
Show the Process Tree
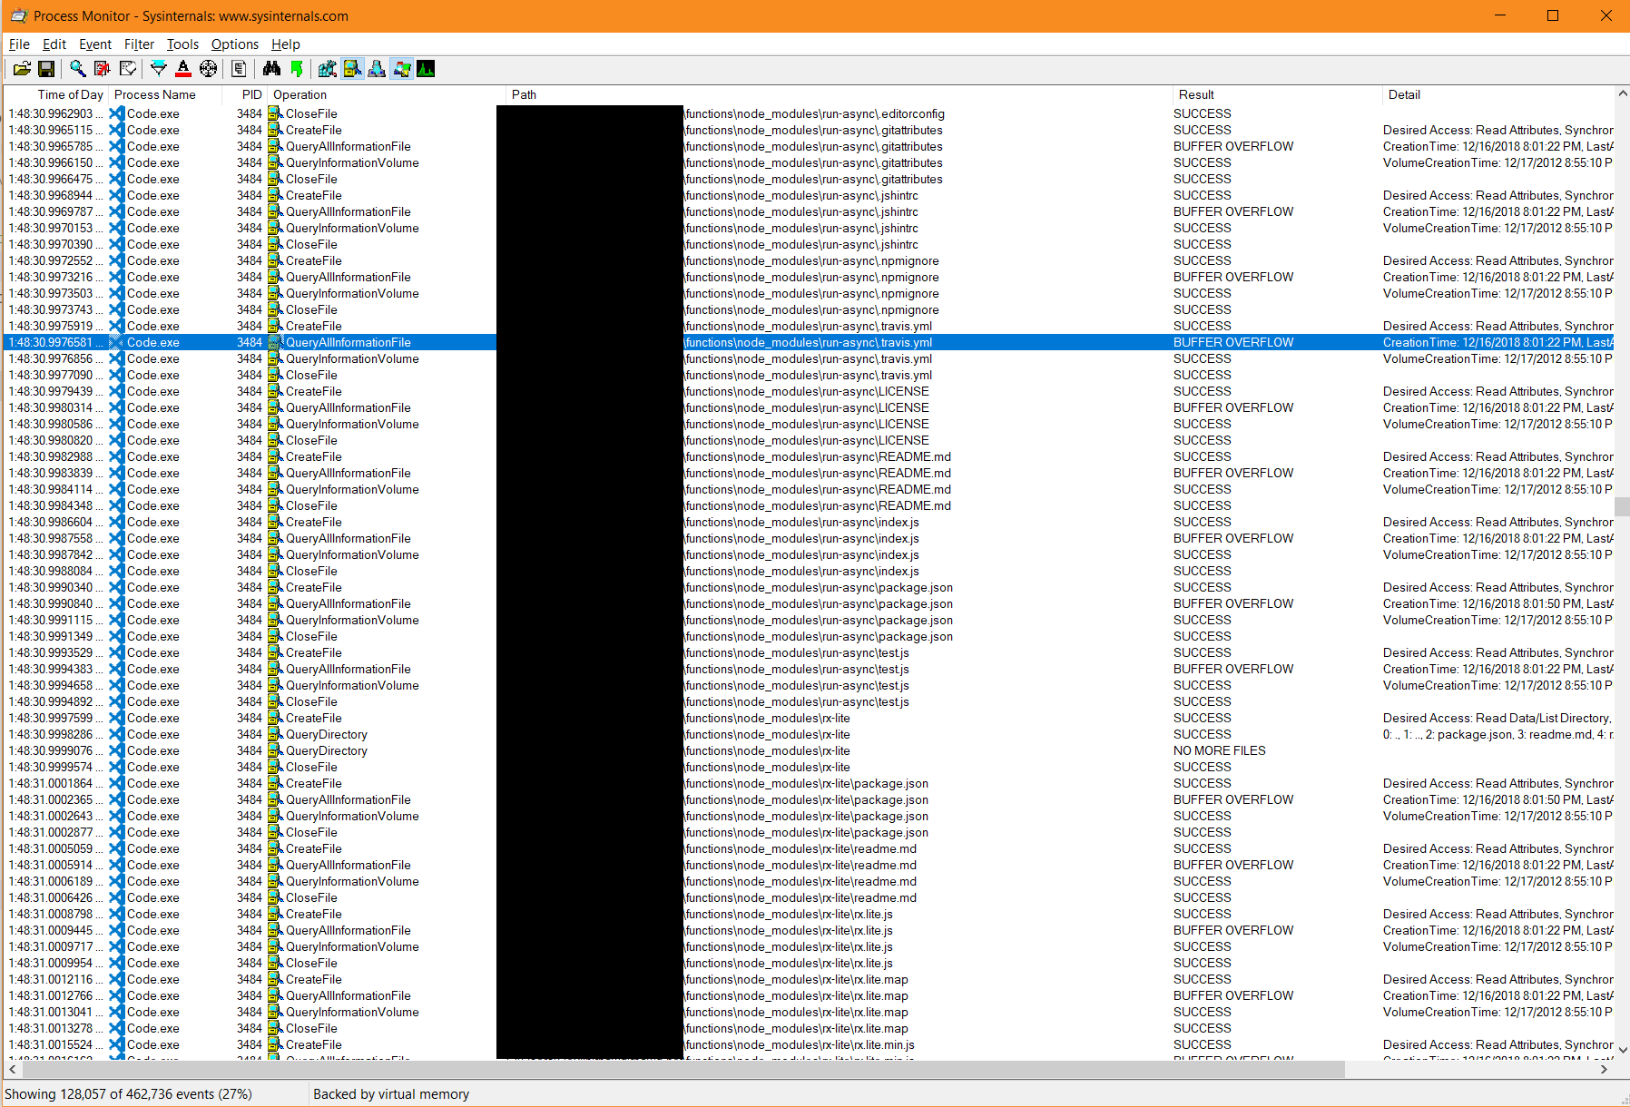click(239, 69)
